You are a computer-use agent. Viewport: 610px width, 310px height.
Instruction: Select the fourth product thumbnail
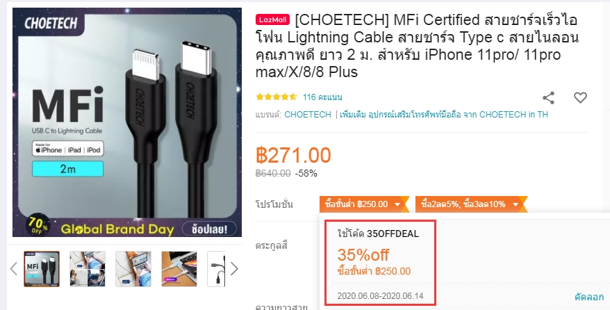179,269
